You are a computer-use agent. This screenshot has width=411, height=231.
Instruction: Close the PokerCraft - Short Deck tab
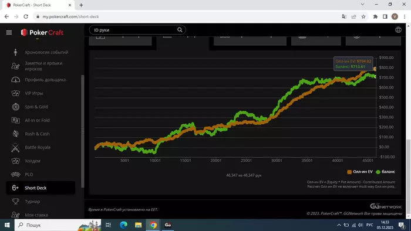point(70,5)
